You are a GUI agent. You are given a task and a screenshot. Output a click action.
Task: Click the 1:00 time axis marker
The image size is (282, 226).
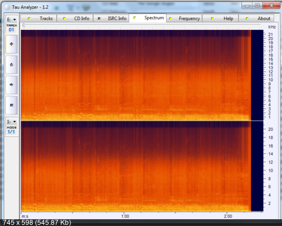pos(125,216)
